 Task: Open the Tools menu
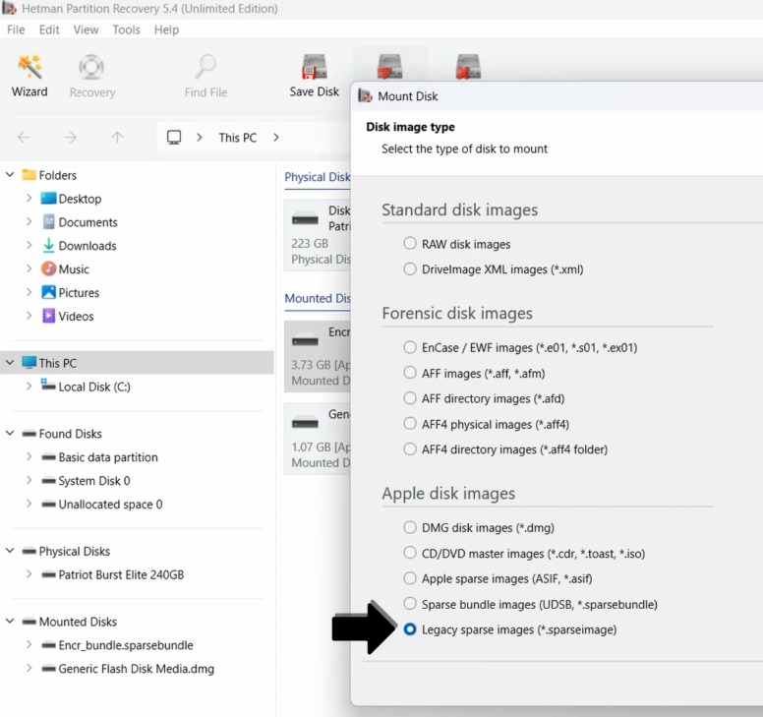point(126,30)
